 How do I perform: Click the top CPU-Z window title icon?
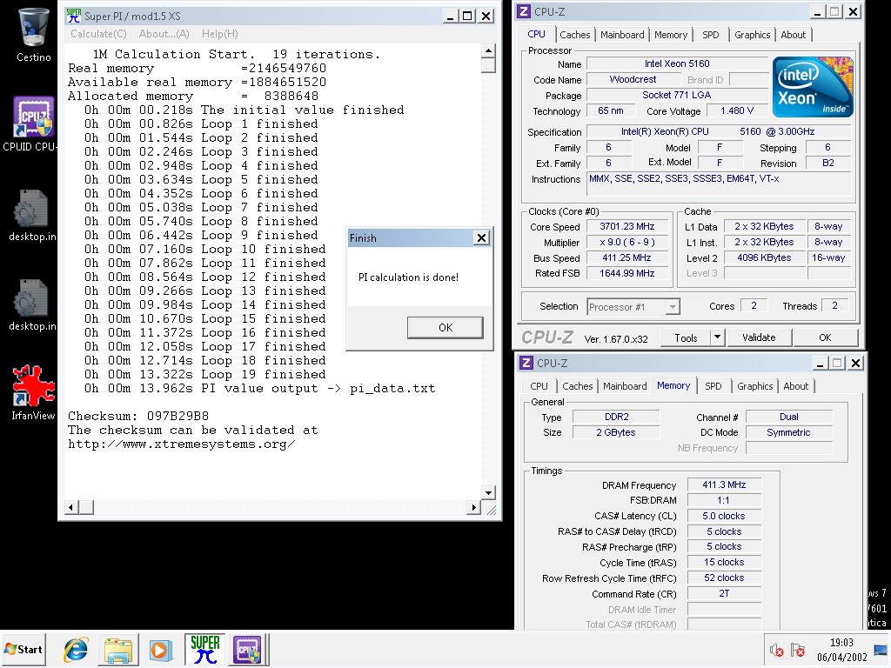524,11
